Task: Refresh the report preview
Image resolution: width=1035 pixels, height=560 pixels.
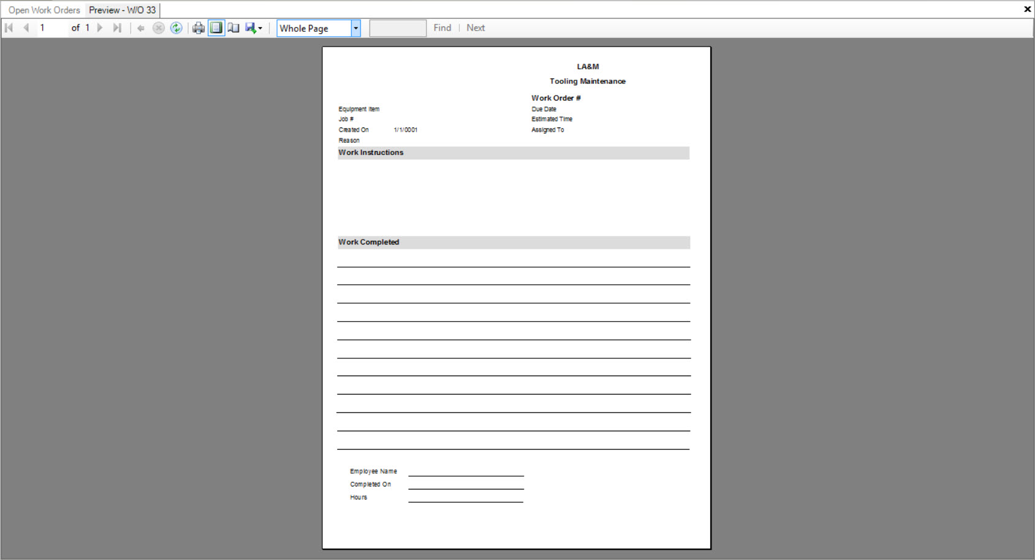Action: pyautogui.click(x=176, y=28)
